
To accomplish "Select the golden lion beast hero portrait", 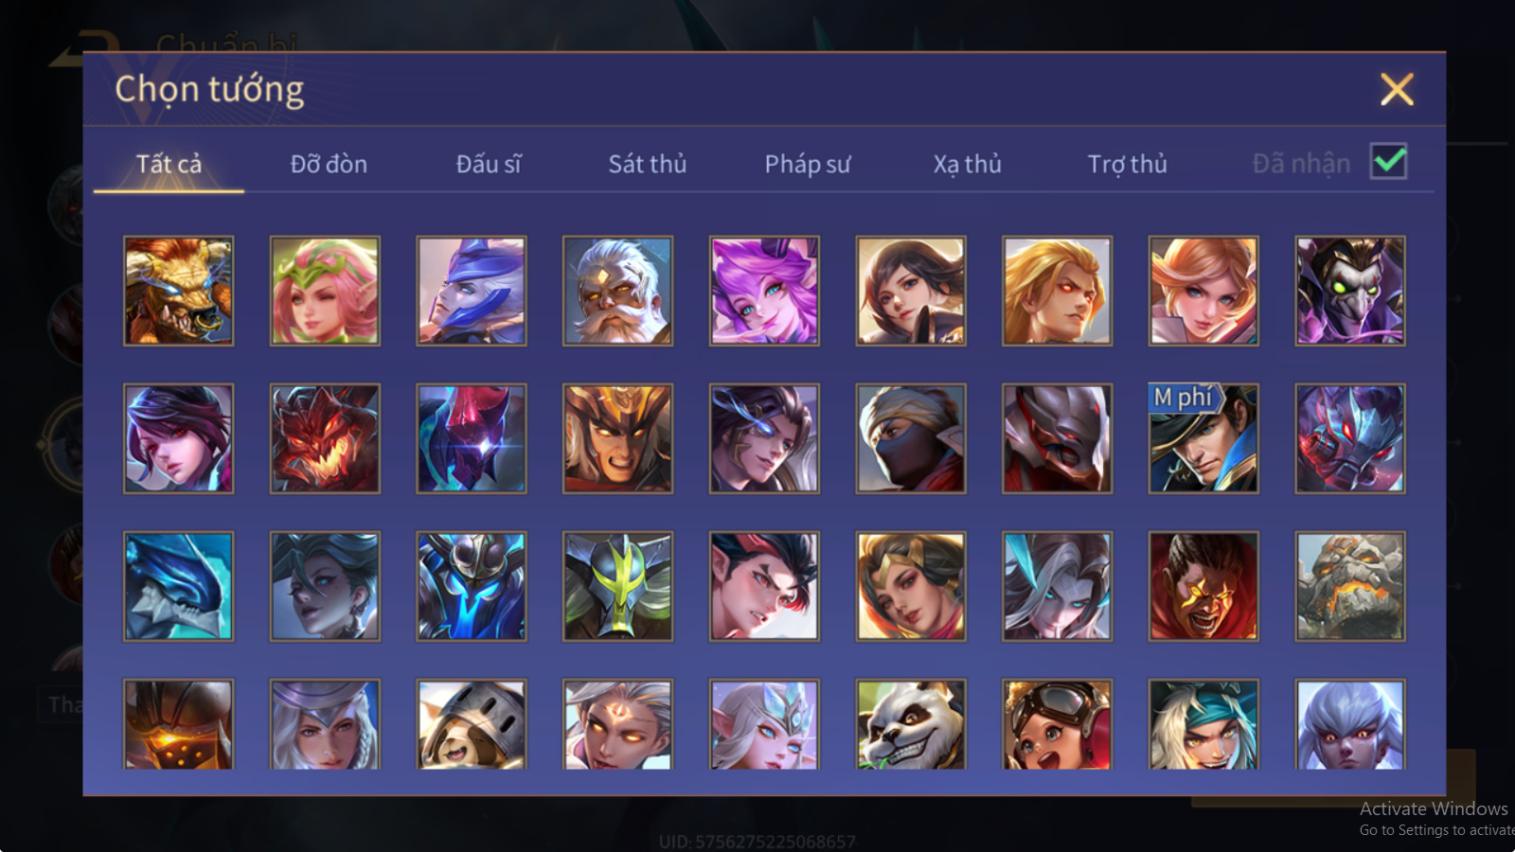I will coord(178,291).
